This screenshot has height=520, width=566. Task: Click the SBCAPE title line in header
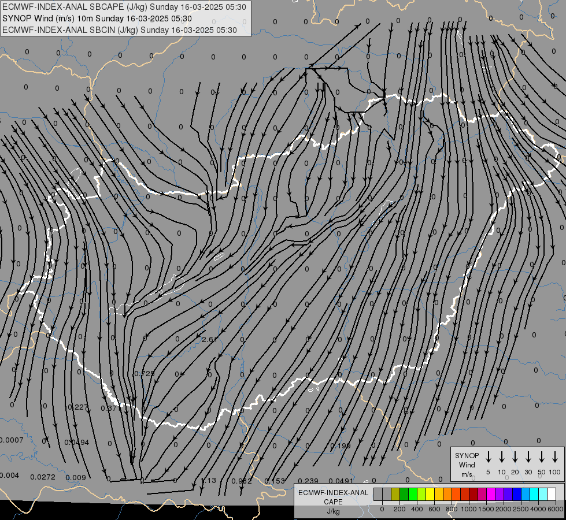[x=124, y=7]
